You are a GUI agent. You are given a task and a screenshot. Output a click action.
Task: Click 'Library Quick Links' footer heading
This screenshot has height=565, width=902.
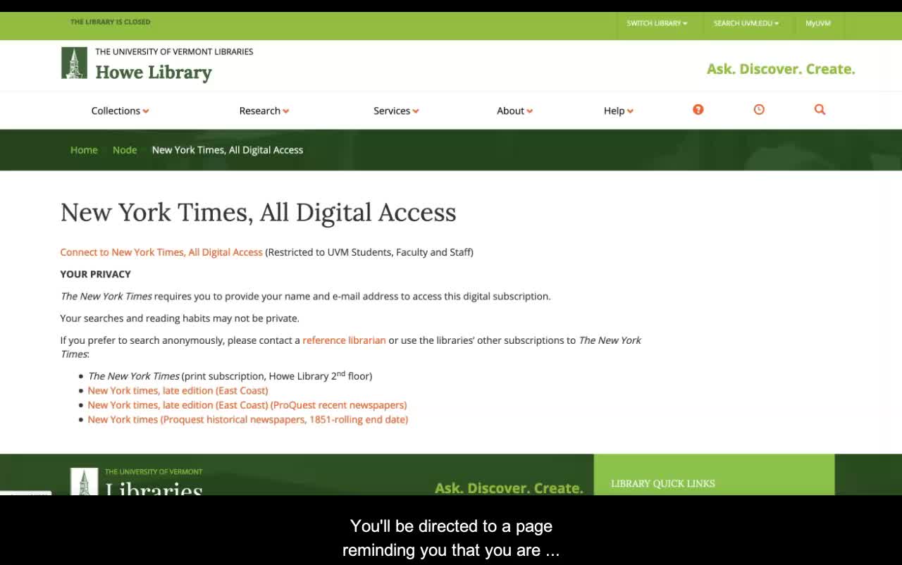click(663, 483)
